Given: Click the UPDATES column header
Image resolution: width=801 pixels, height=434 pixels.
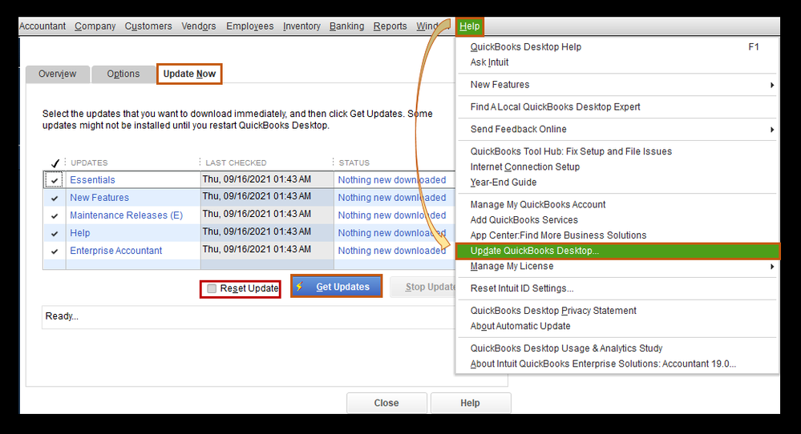Looking at the screenshot, I should (x=89, y=163).
